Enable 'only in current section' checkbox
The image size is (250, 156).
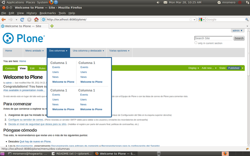click(196, 43)
